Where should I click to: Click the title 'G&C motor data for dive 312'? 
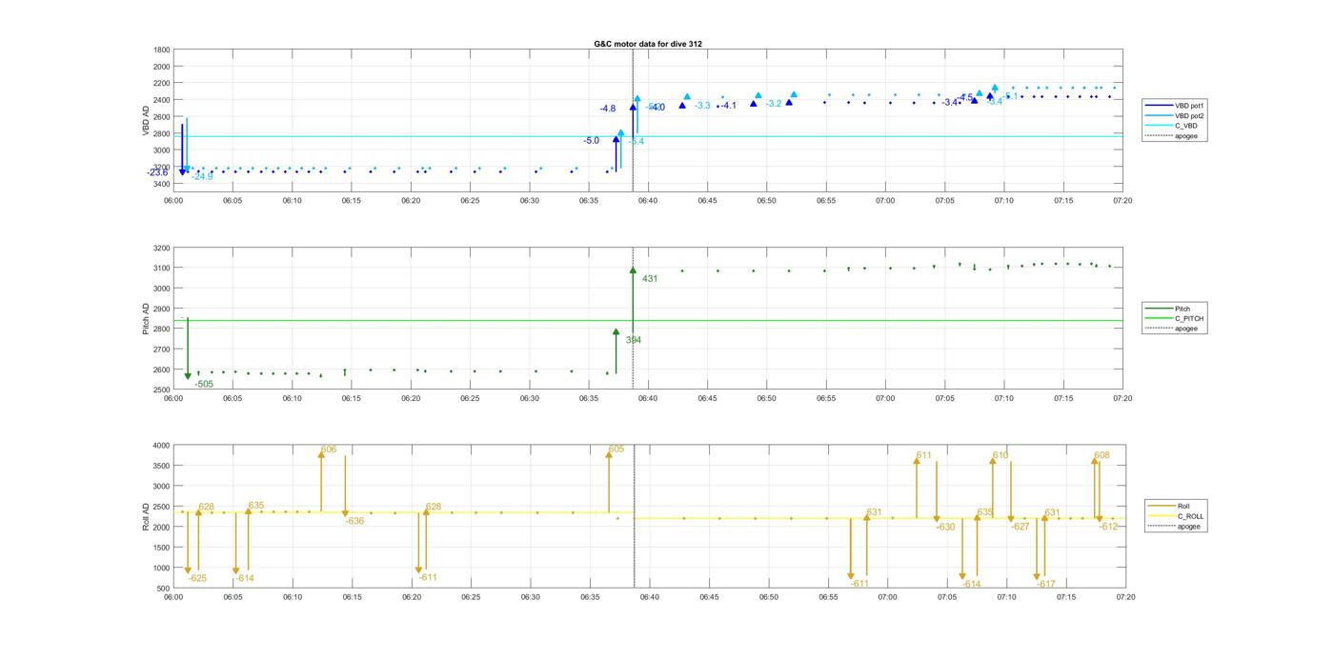(648, 44)
